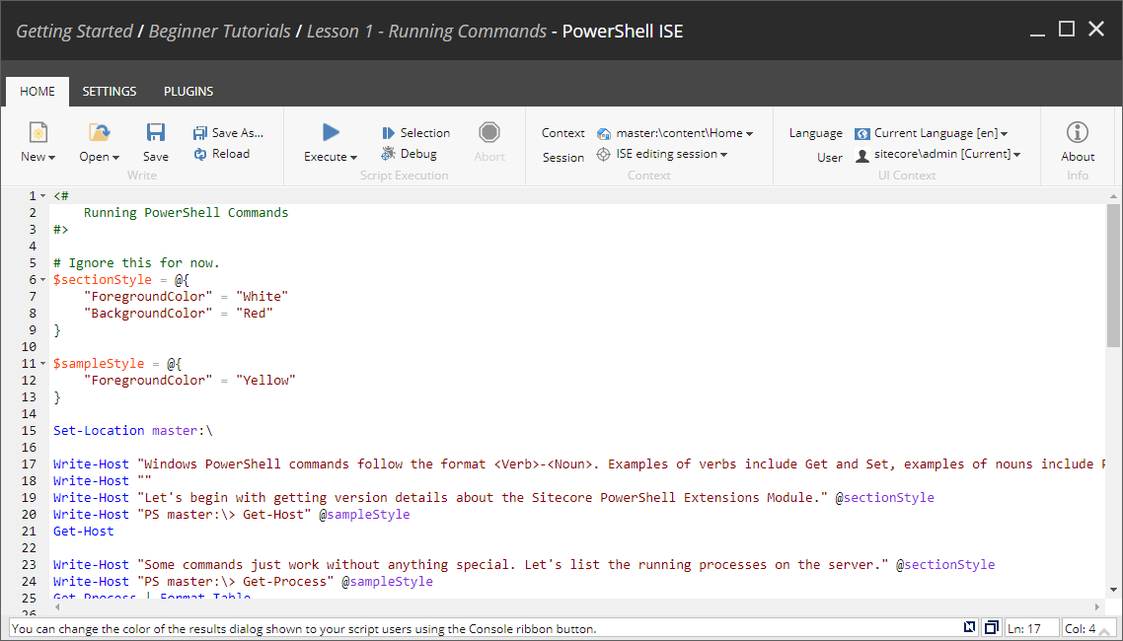Open the Execute dropdown arrow
Viewport: 1123px width, 641px height.
[x=354, y=158]
